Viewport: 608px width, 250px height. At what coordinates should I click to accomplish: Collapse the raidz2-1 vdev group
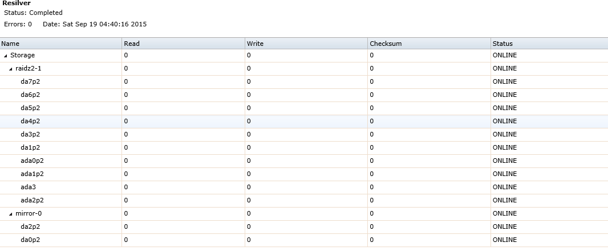click(11, 69)
